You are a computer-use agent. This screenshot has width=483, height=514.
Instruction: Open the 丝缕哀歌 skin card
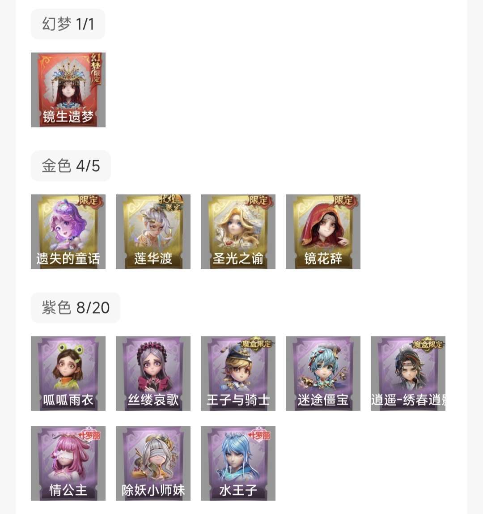[153, 374]
